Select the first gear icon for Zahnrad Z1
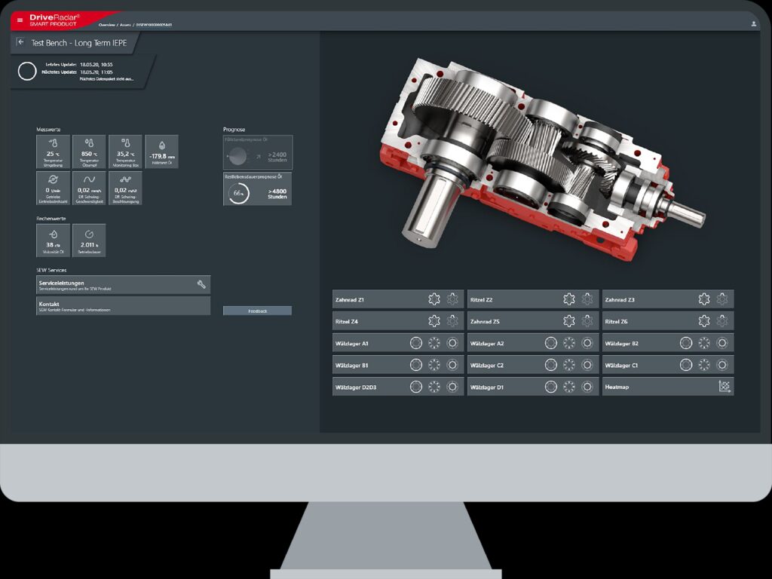 434,299
